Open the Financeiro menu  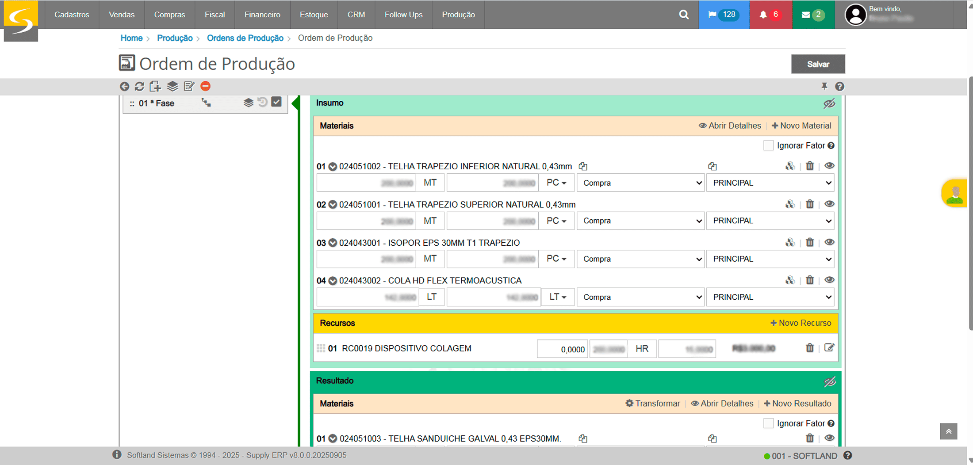point(262,15)
